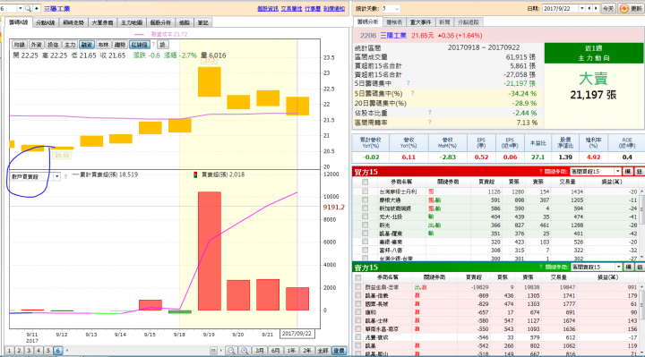Go to previous date arrow
Viewport: 645px width, 357px height.
pos(589,9)
